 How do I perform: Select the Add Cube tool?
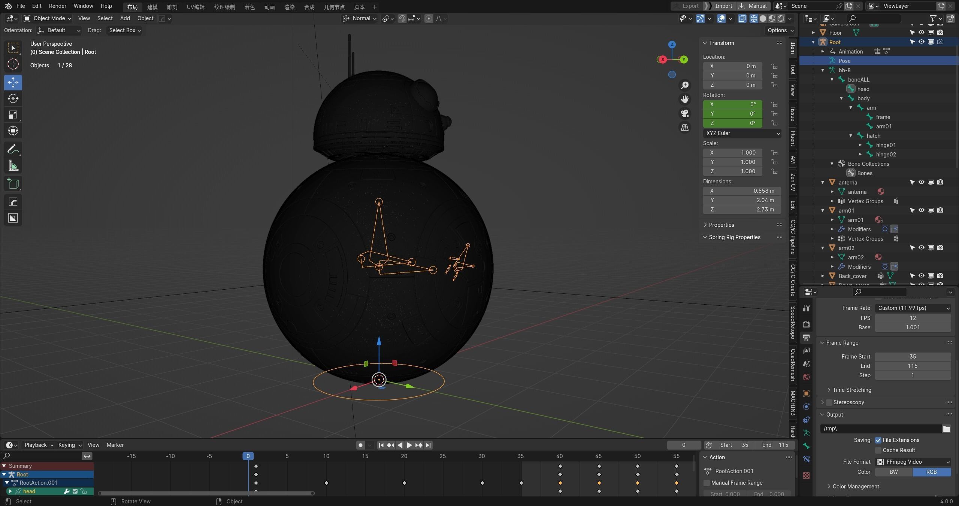pyautogui.click(x=13, y=184)
